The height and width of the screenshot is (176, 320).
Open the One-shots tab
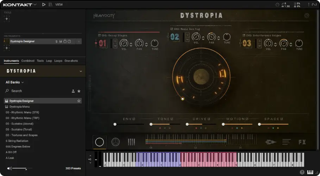point(71,61)
